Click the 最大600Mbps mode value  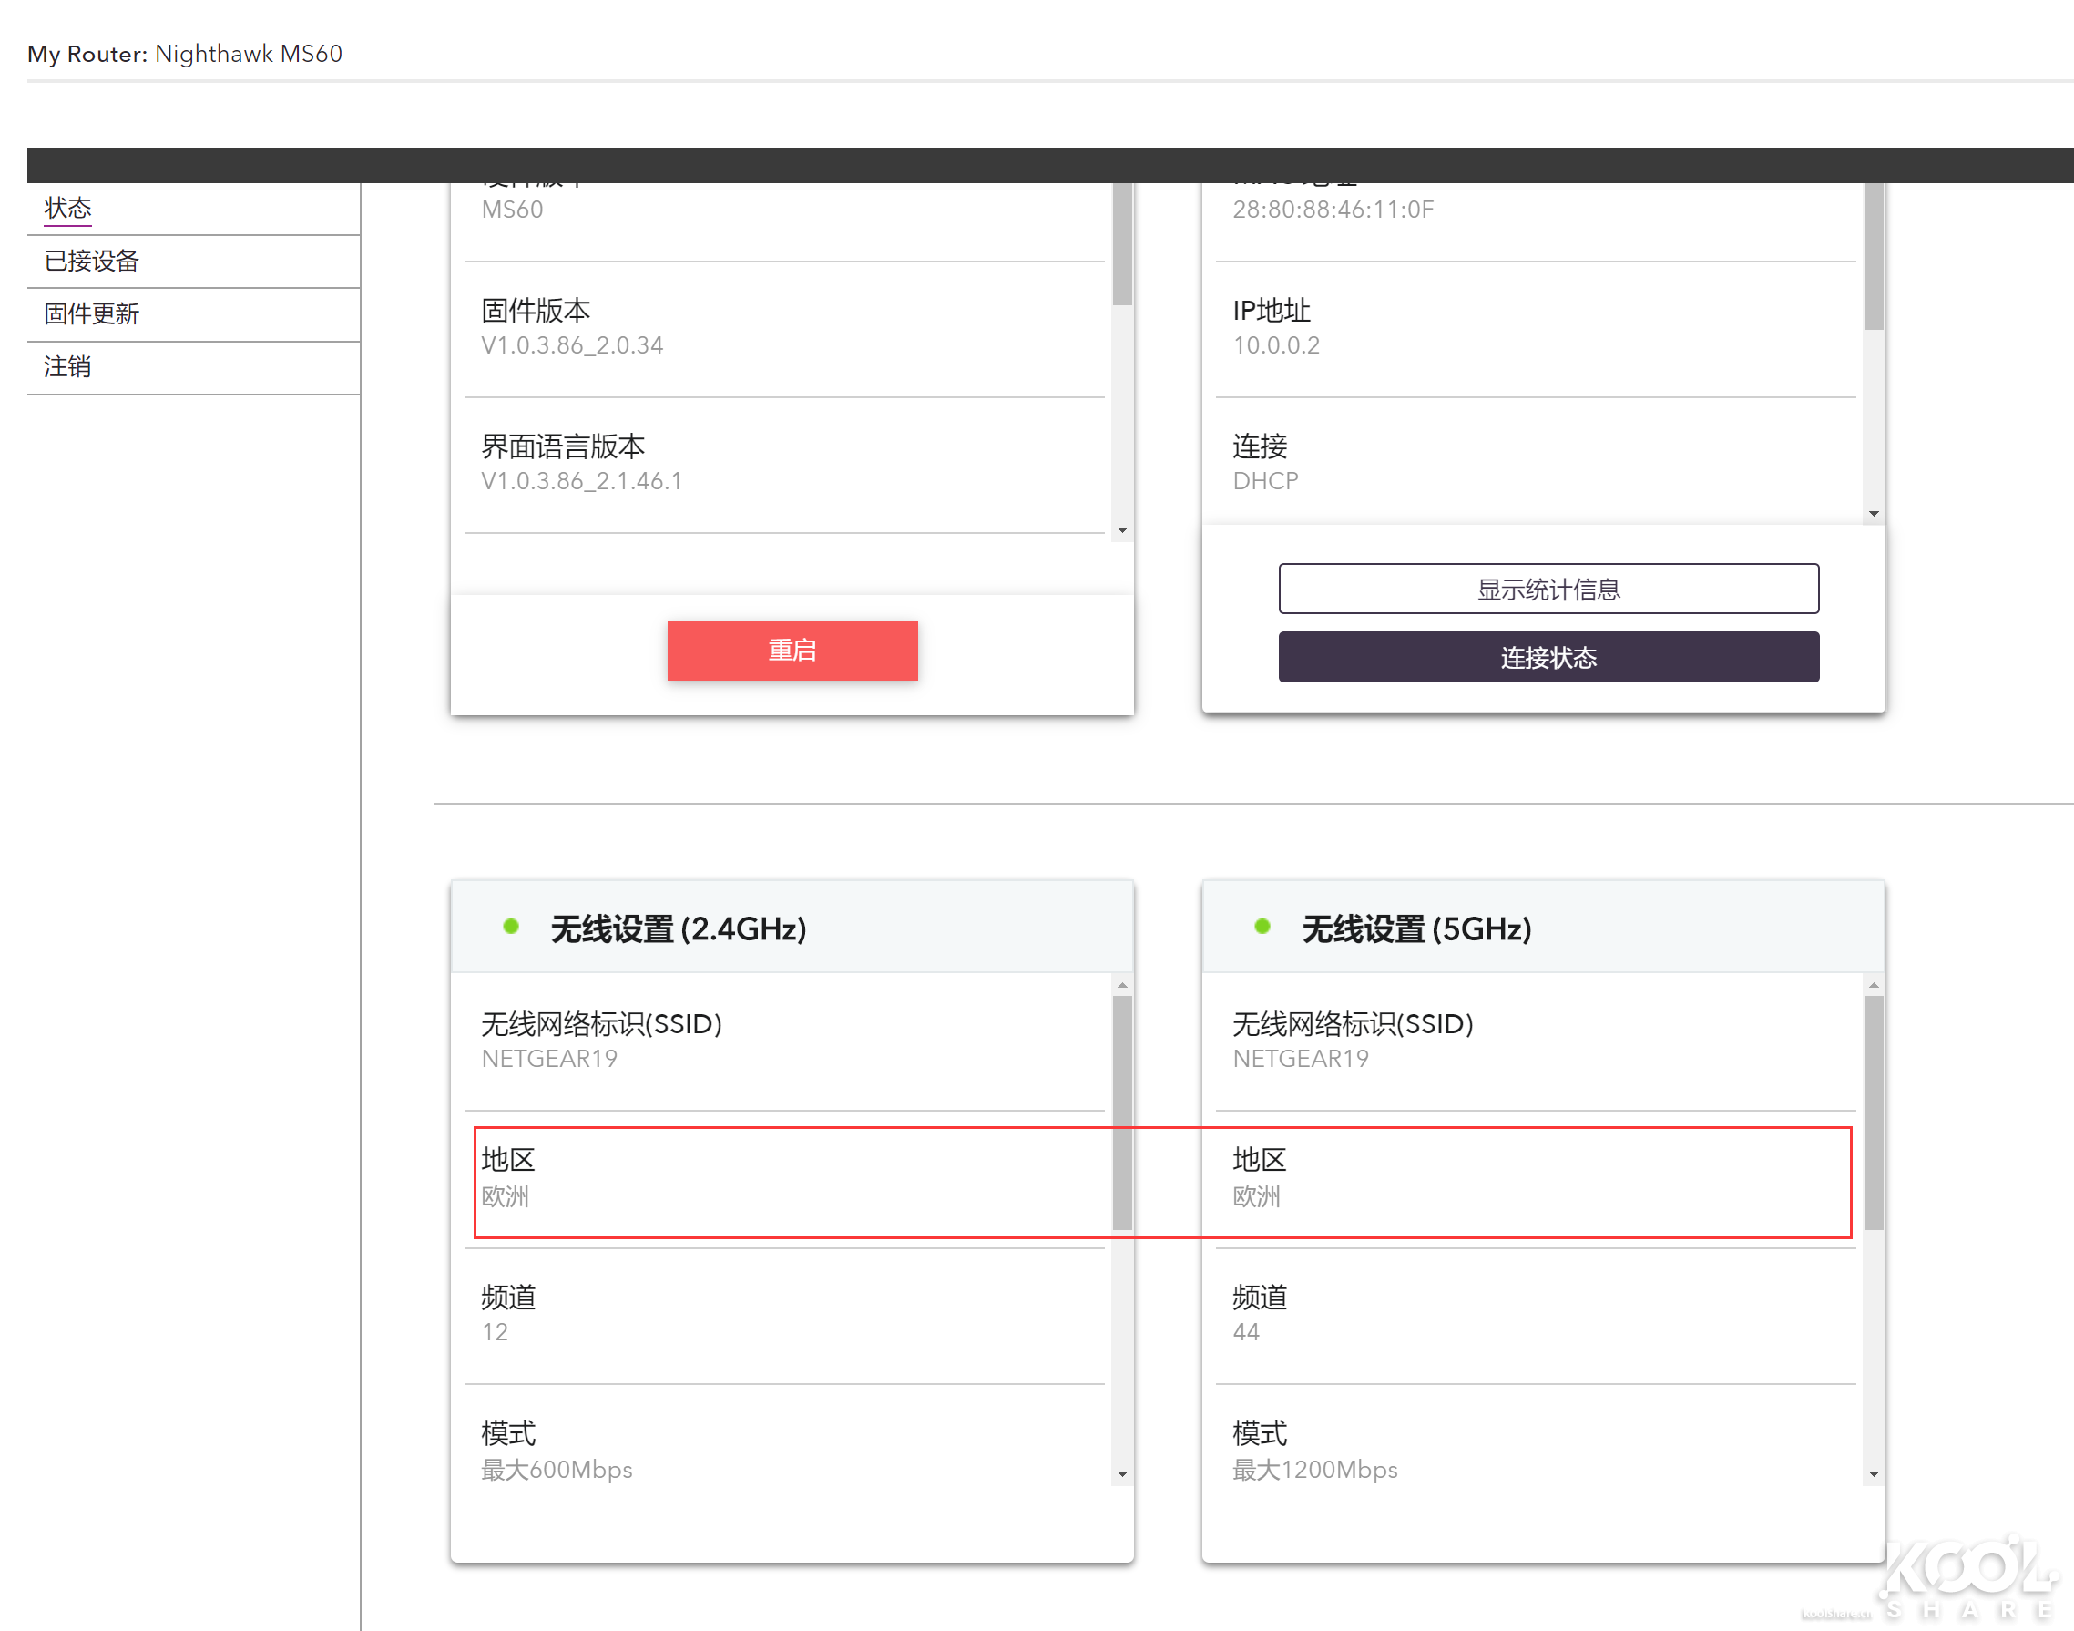[557, 1470]
